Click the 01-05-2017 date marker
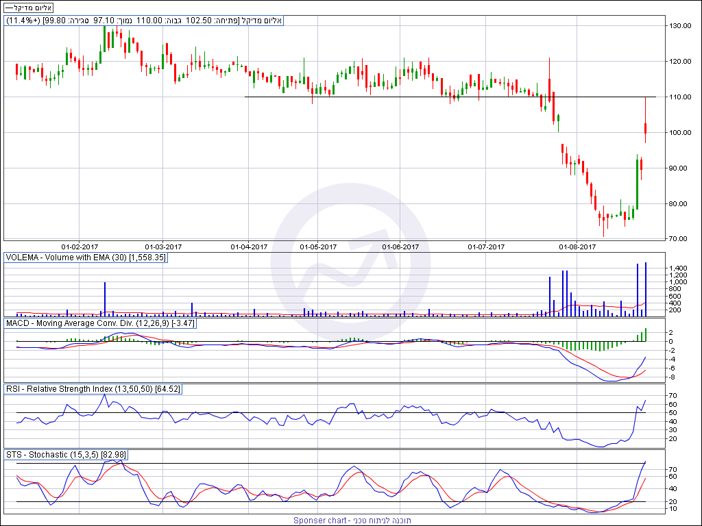This screenshot has width=702, height=526. point(318,247)
